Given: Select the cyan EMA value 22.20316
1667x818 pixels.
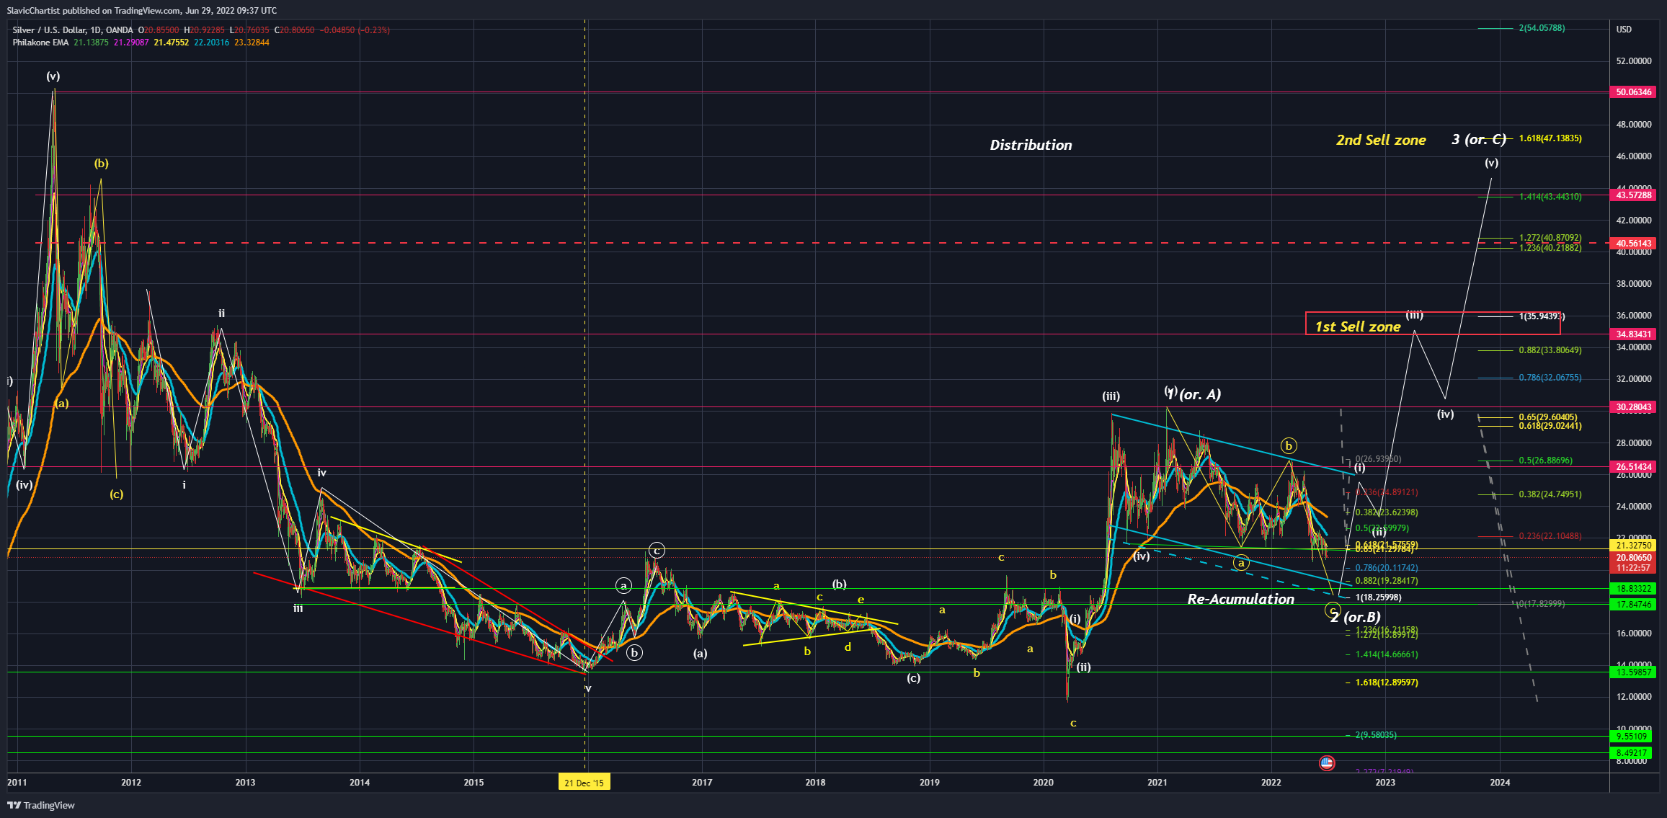Looking at the screenshot, I should (211, 43).
